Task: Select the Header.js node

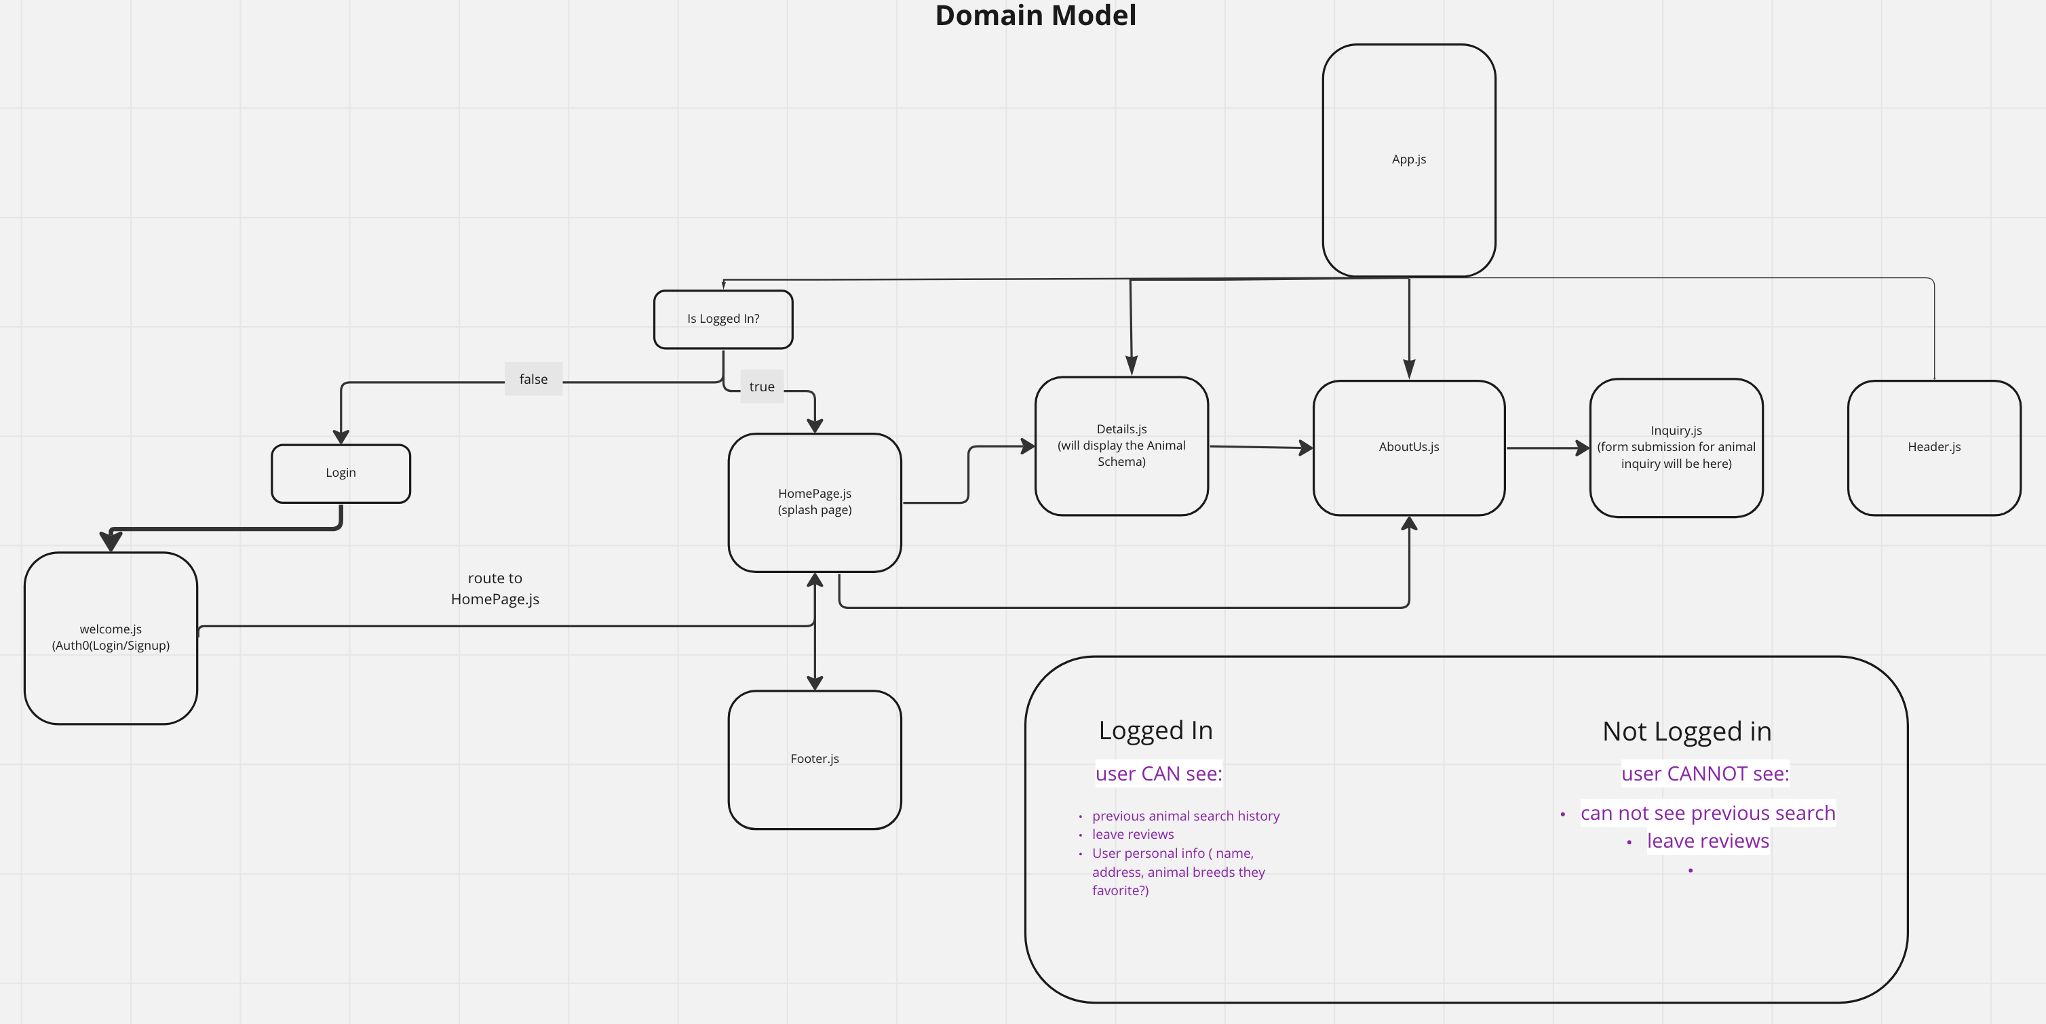Action: click(x=1933, y=447)
